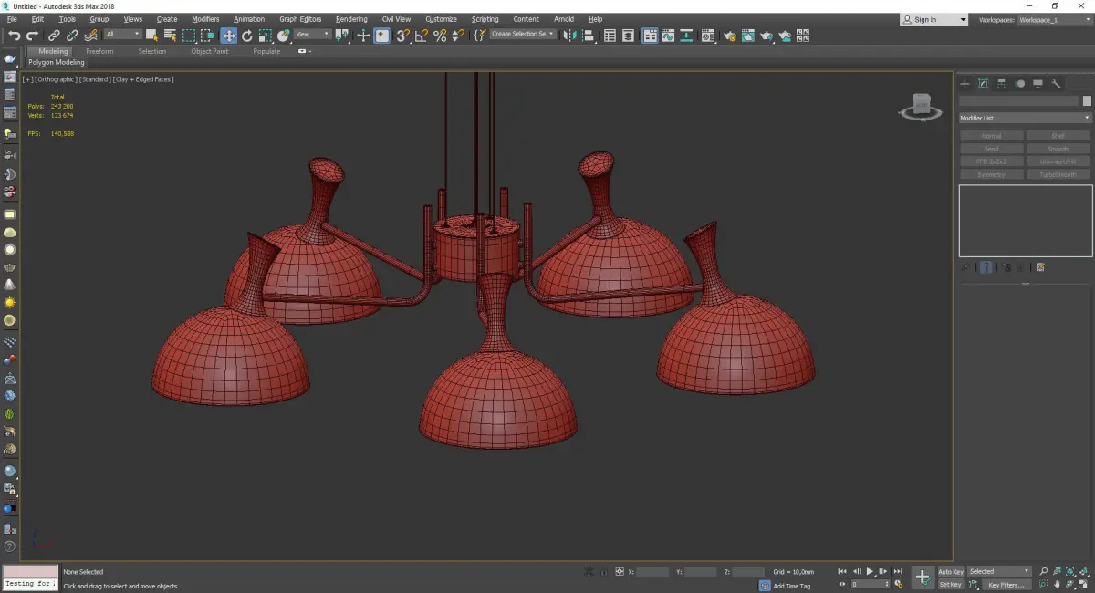The height and width of the screenshot is (593, 1095).
Task: Open the Scene Explorer toggle icon
Action: 610,36
